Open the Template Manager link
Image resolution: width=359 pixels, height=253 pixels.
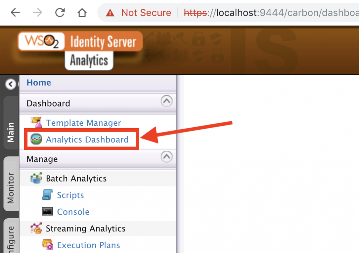pos(83,123)
